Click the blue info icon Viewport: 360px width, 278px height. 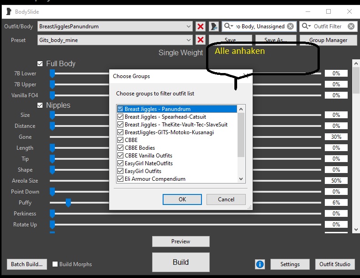(x=260, y=264)
